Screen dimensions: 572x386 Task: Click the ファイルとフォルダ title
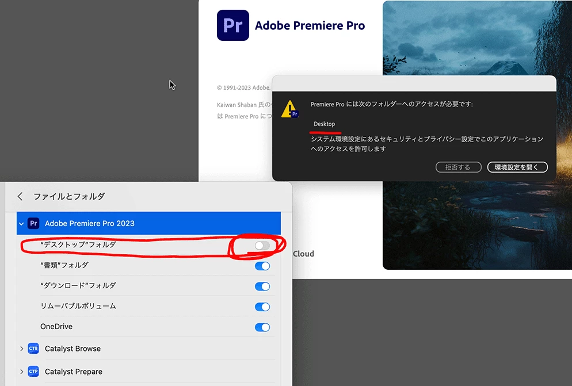(x=69, y=196)
